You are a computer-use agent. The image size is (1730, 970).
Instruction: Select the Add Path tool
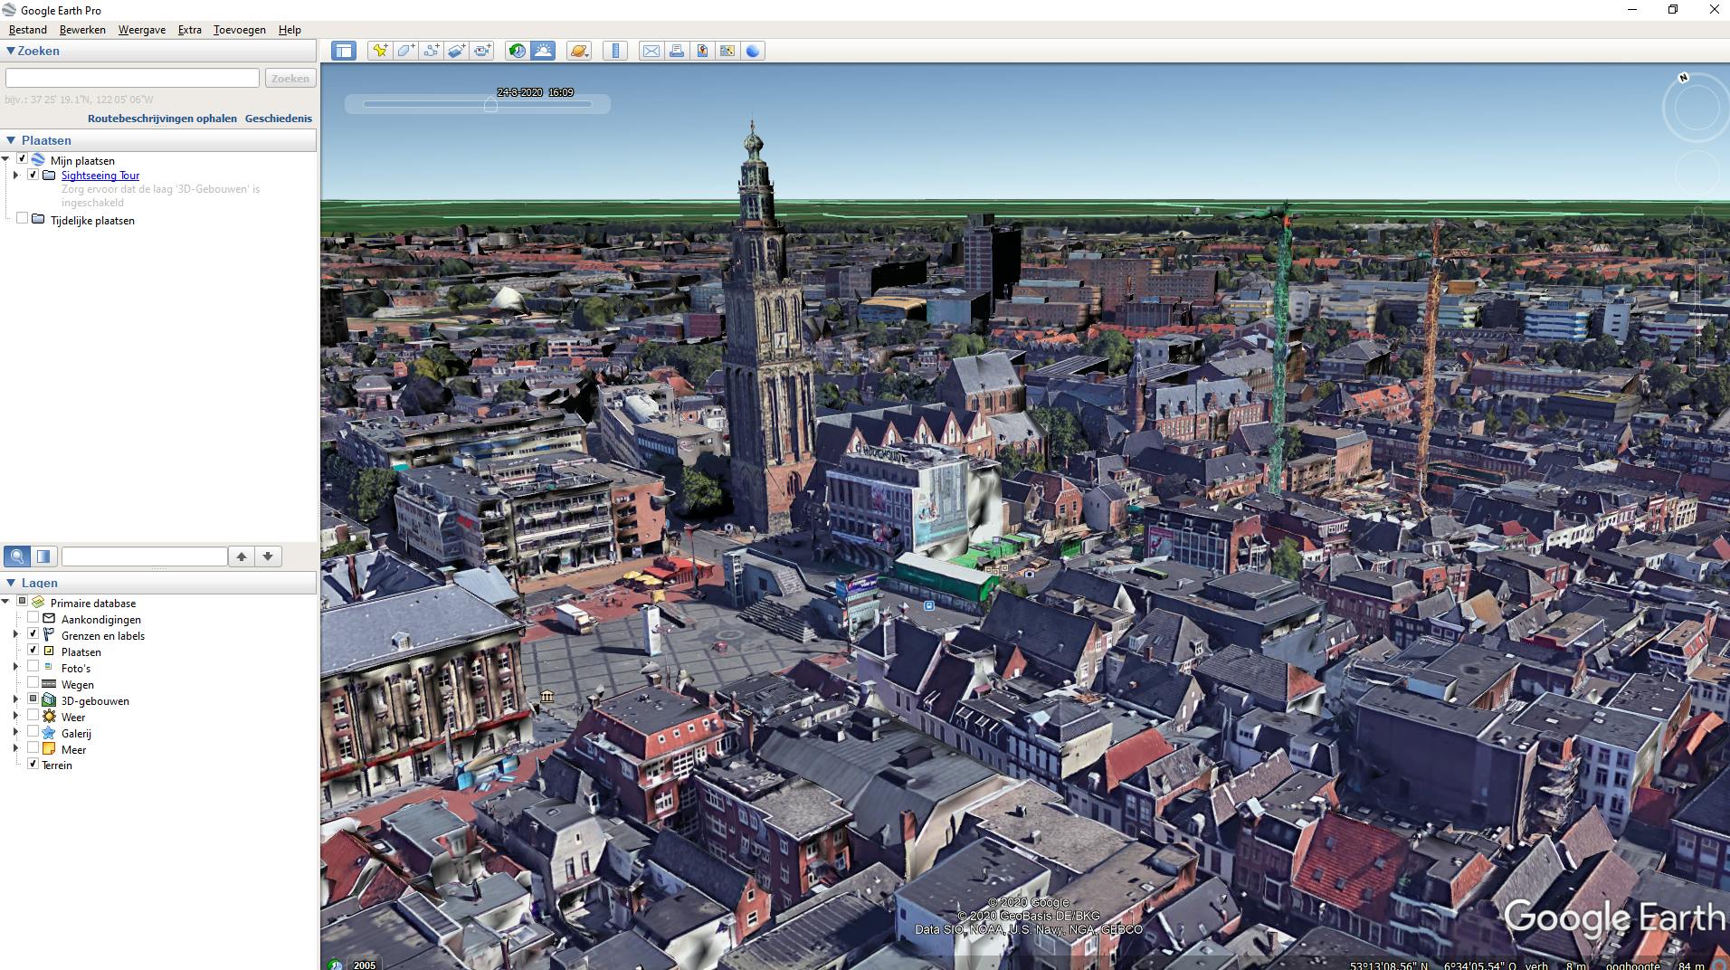coord(432,51)
